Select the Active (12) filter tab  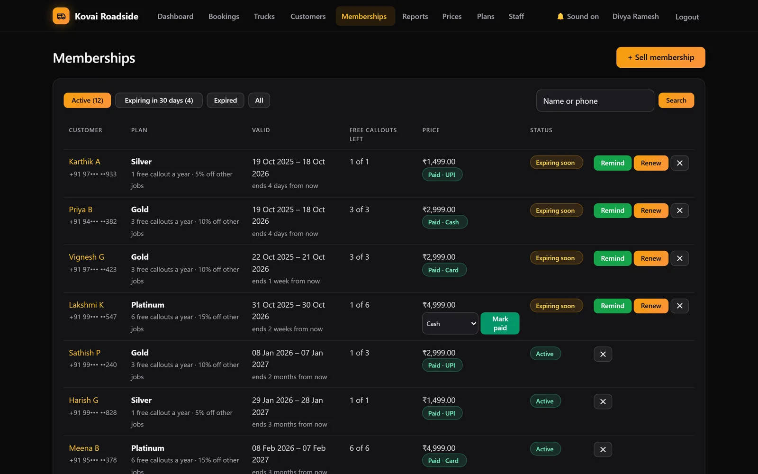[87, 100]
